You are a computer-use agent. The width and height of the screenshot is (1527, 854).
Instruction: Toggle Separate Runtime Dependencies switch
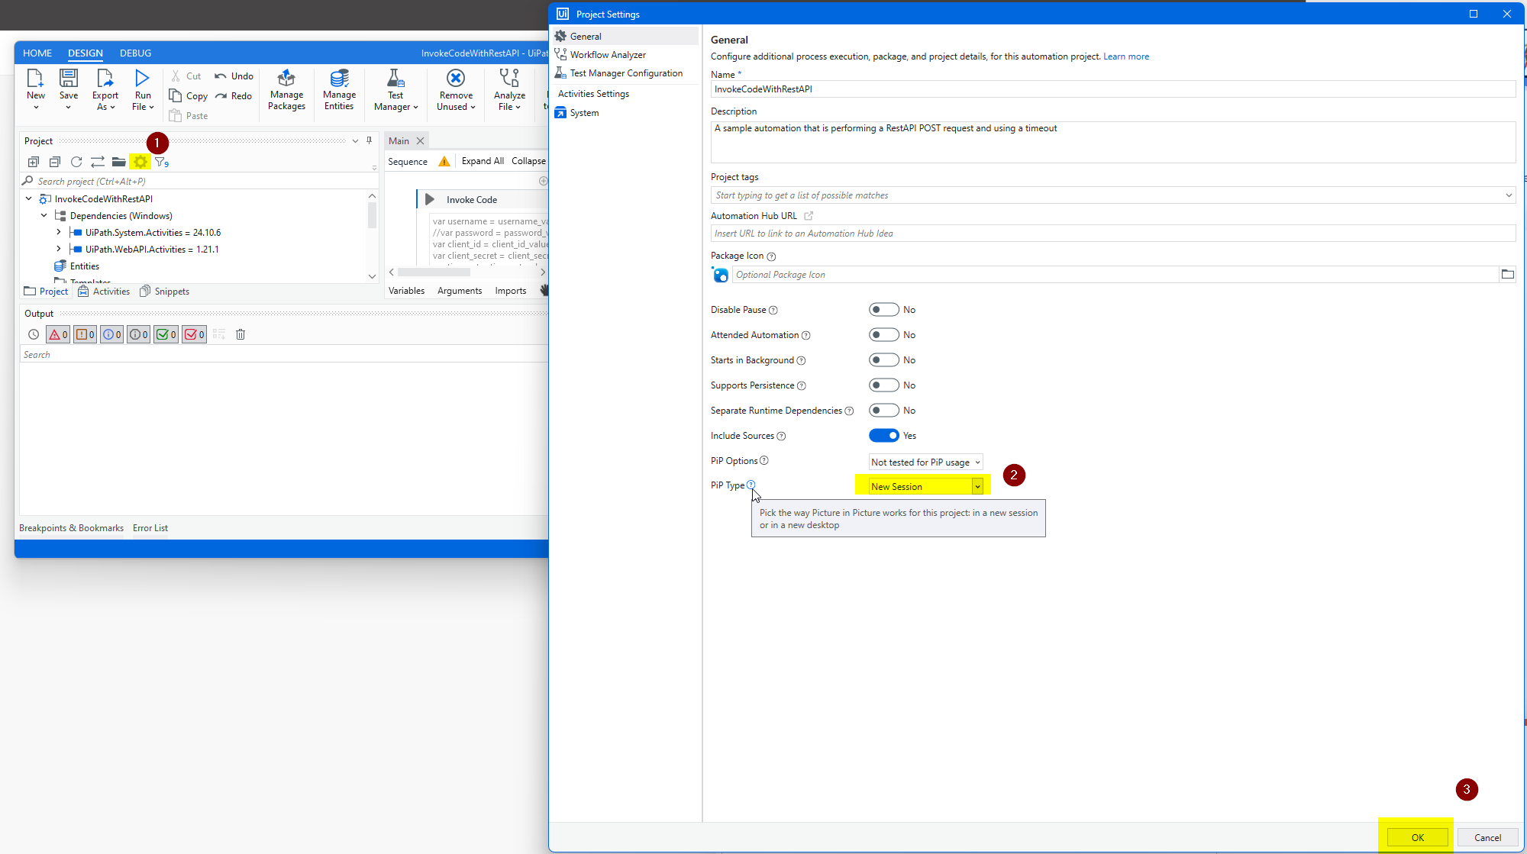pyautogui.click(x=883, y=411)
